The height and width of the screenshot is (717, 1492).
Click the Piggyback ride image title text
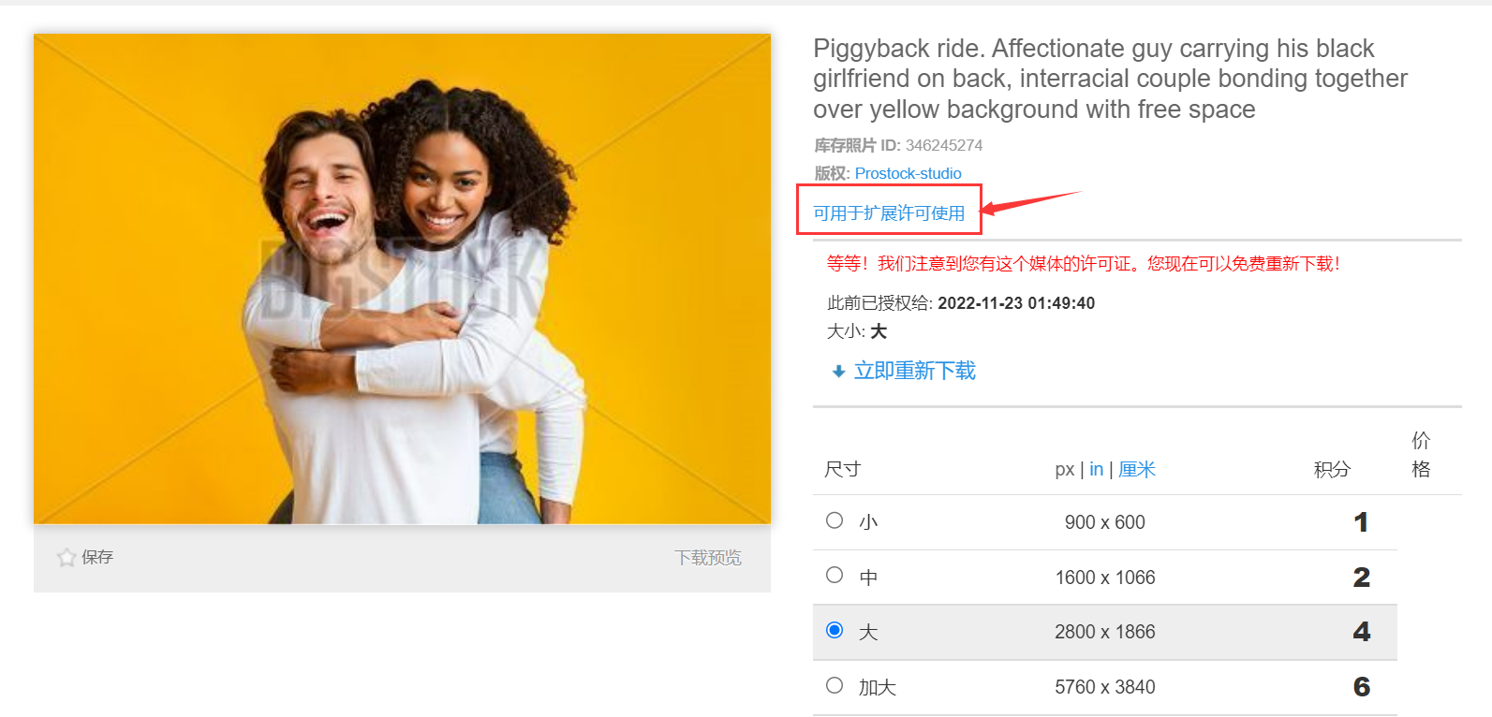pos(1110,79)
